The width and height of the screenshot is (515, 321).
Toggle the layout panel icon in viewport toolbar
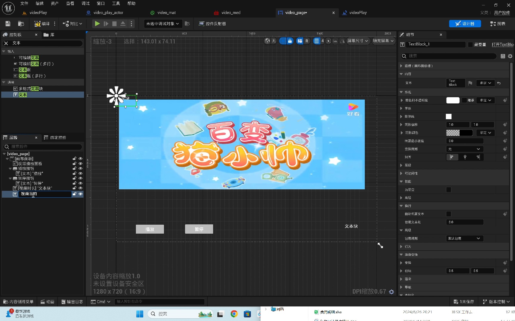(x=300, y=41)
